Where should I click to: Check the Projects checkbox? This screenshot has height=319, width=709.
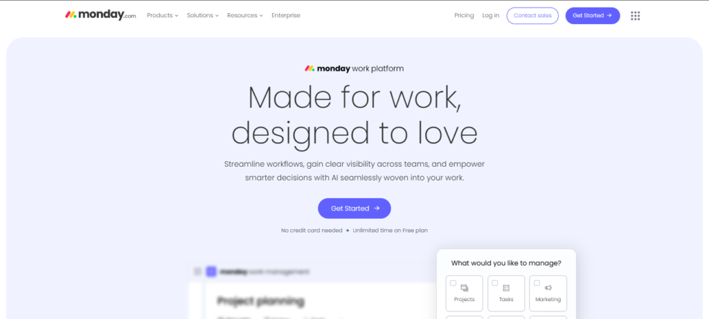point(453,283)
